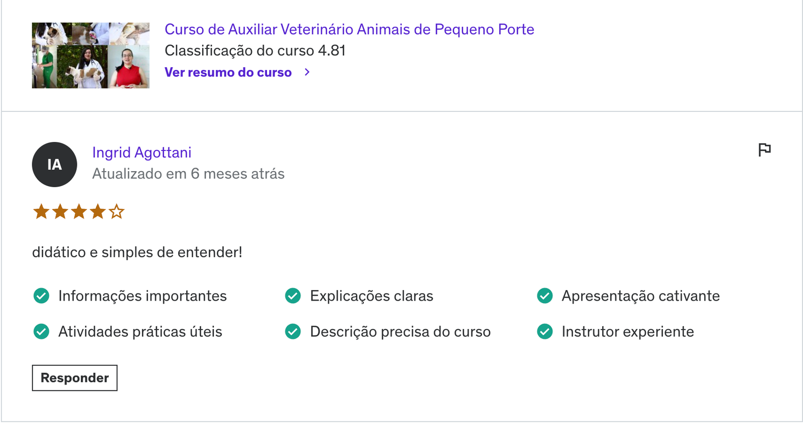Screen dimensions: 803x424
Task: Expand the chevron next to Ver resumo do curso
Action: (x=307, y=72)
